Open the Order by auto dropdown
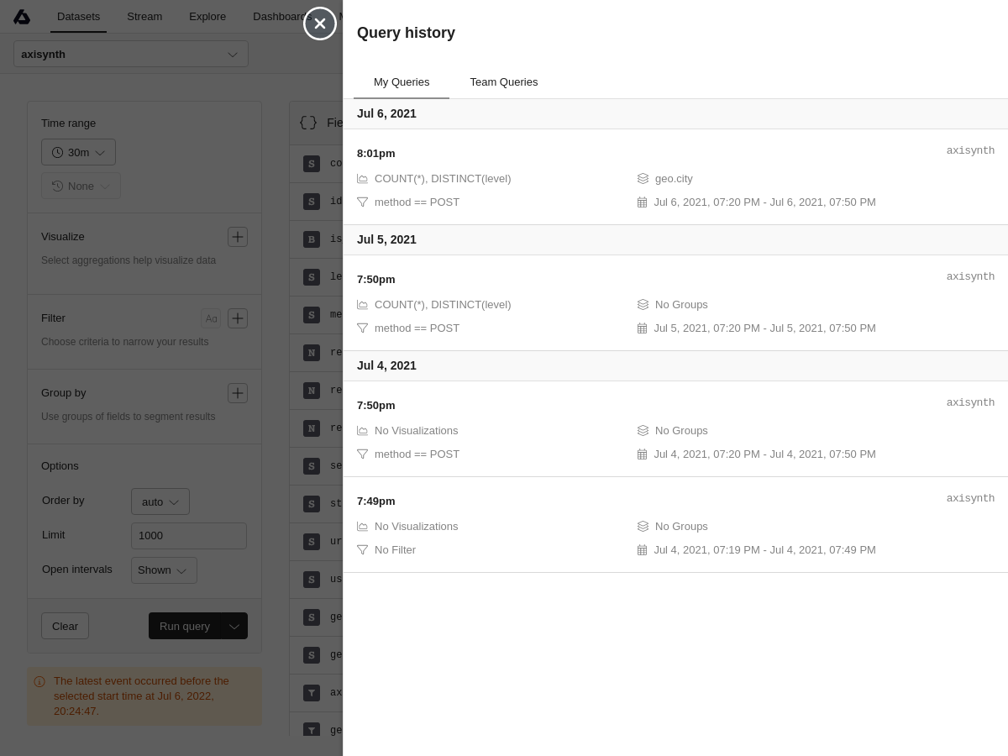 click(x=160, y=501)
